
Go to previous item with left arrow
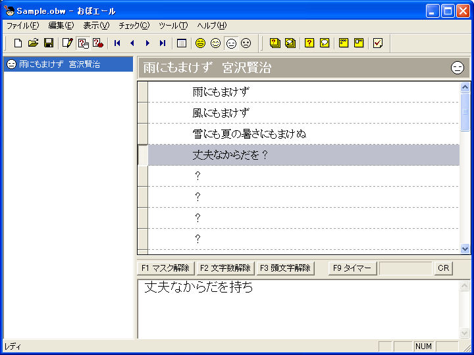pyautogui.click(x=132, y=43)
